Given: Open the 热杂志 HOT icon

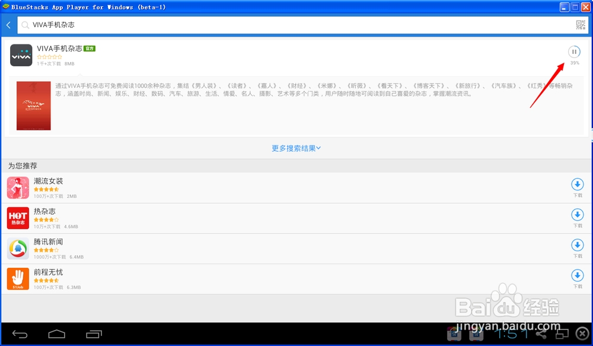Looking at the screenshot, I should tap(18, 218).
